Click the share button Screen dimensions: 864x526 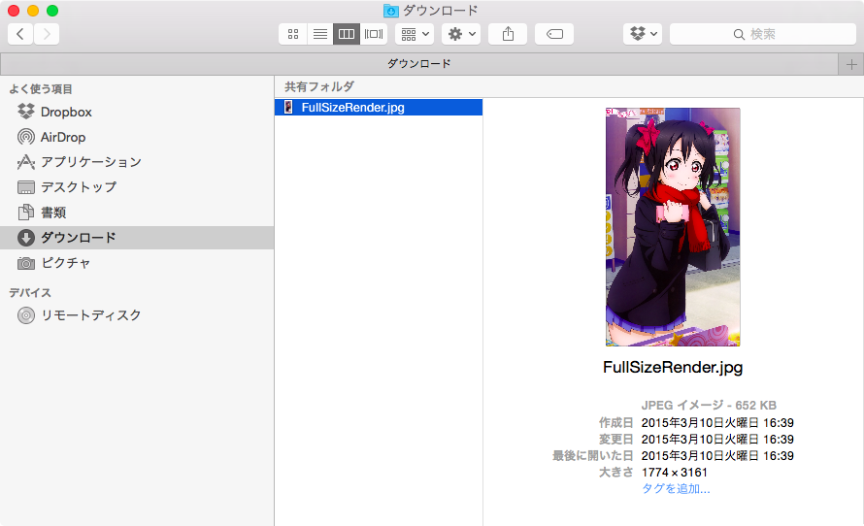pos(508,34)
